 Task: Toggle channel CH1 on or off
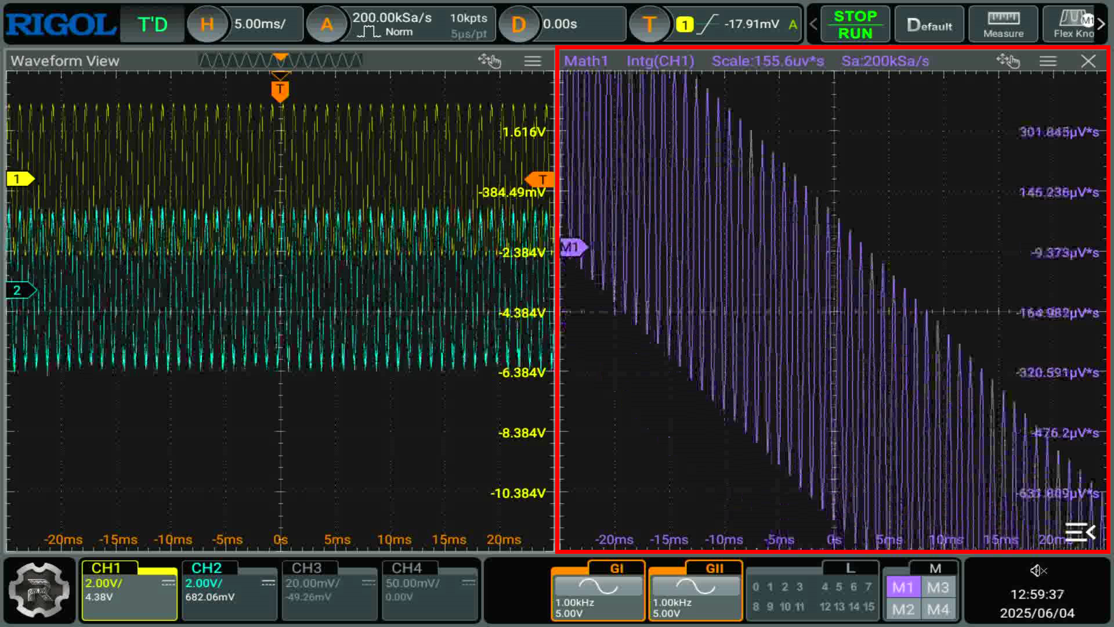coord(129,590)
